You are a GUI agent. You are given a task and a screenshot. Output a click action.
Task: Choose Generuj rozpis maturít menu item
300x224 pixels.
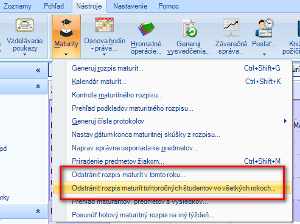pyautogui.click(x=172, y=68)
